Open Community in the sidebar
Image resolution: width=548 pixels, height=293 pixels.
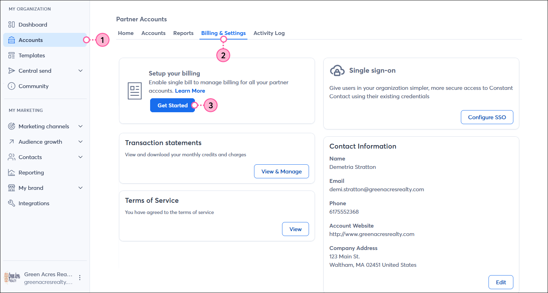point(45,86)
